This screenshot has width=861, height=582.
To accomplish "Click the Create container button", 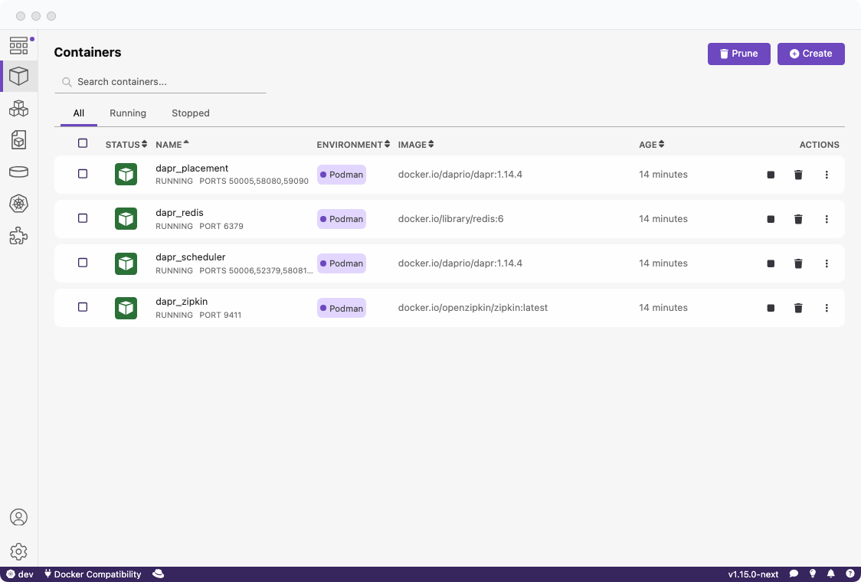I will click(x=810, y=54).
